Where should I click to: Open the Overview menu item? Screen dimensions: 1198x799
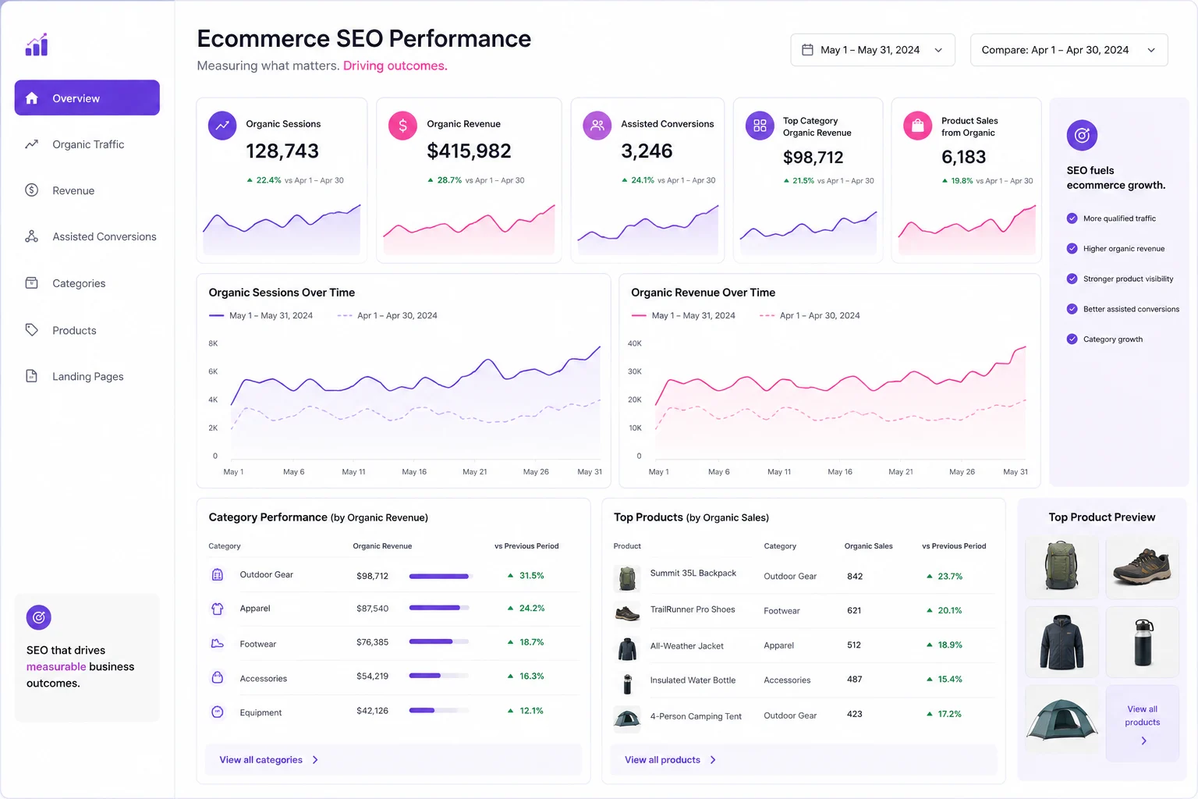coord(87,98)
